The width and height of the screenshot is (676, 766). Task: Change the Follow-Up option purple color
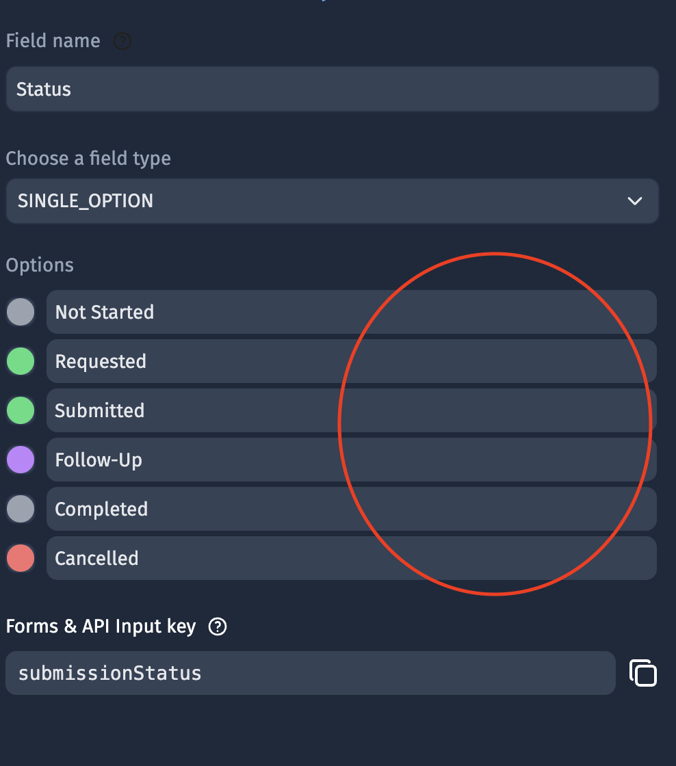tap(21, 460)
